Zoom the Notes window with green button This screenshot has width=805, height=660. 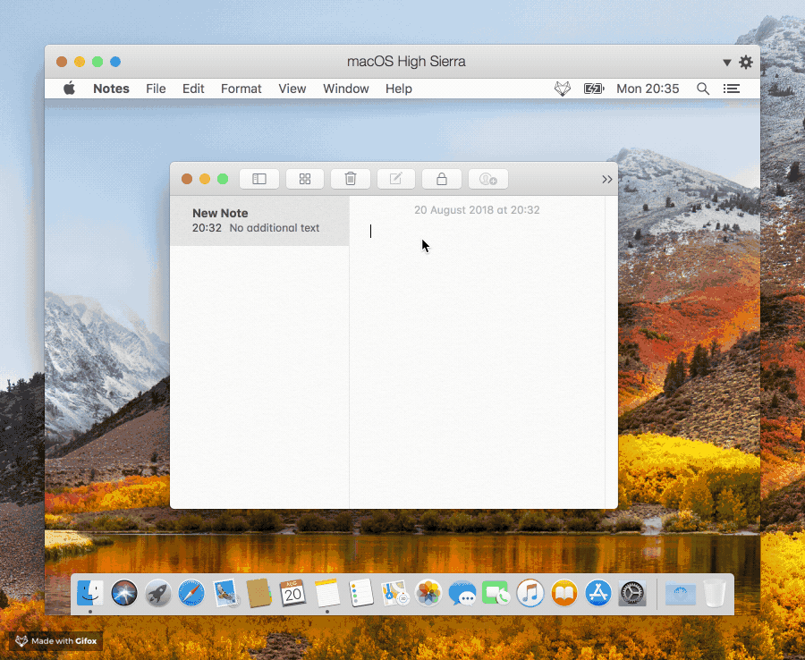coord(223,179)
